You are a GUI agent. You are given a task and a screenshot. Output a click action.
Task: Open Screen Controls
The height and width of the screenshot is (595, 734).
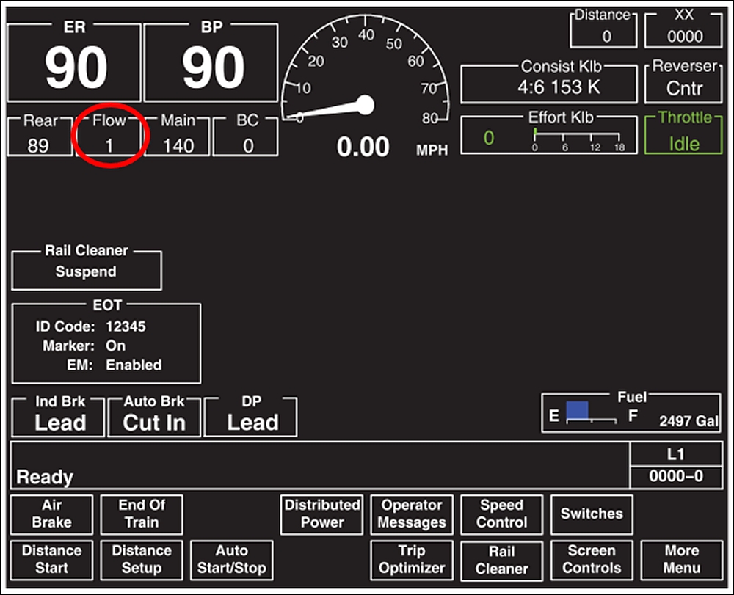[x=591, y=559]
